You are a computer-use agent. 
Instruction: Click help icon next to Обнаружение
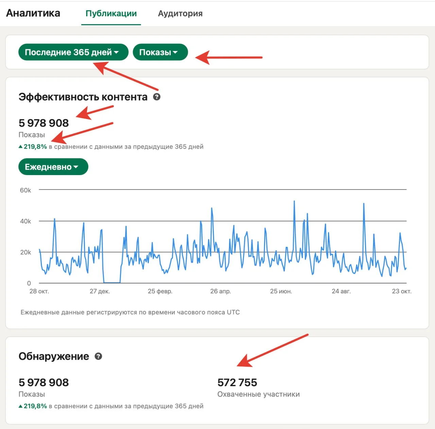[x=98, y=356]
